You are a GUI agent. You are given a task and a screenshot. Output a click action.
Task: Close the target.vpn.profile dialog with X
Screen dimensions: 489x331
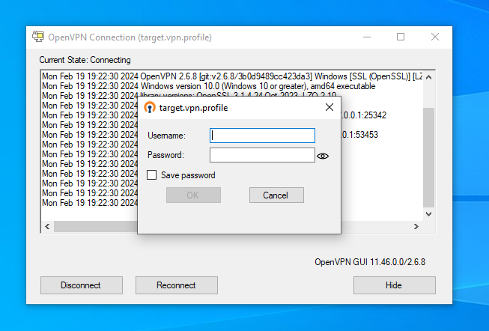pos(329,107)
